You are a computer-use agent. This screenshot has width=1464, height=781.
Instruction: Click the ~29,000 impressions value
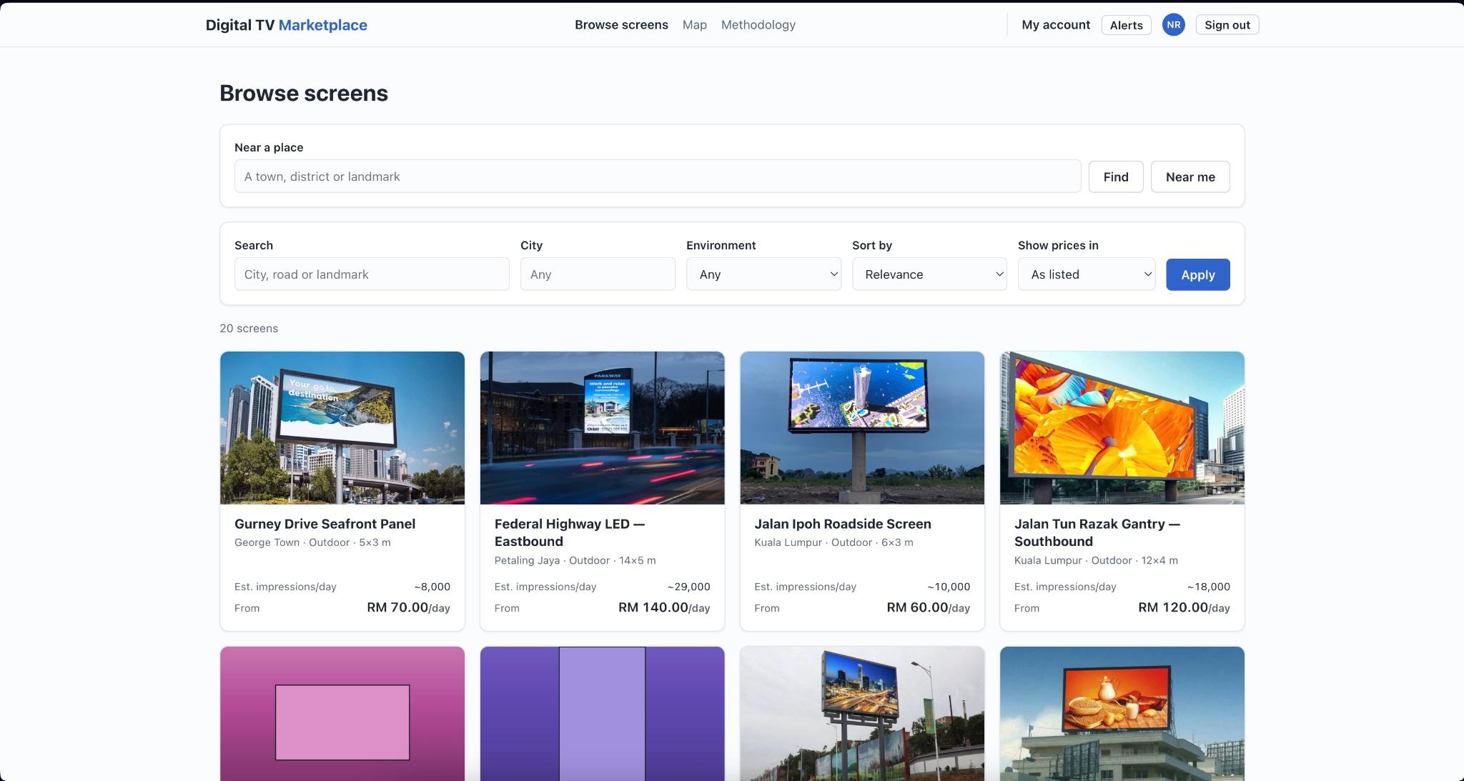tap(688, 587)
